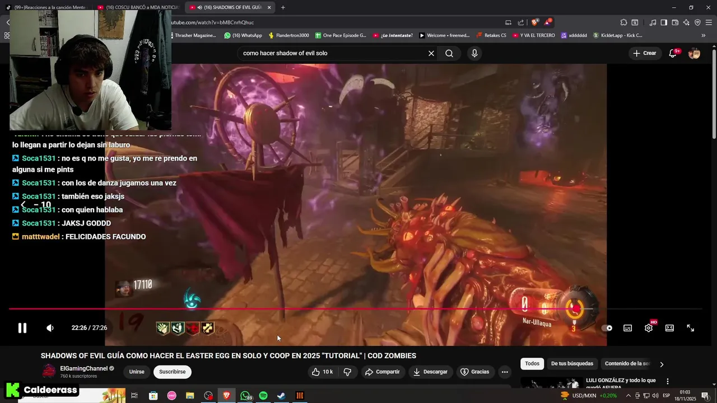Click the Descargar download button
This screenshot has height=403, width=717.
coord(430,372)
